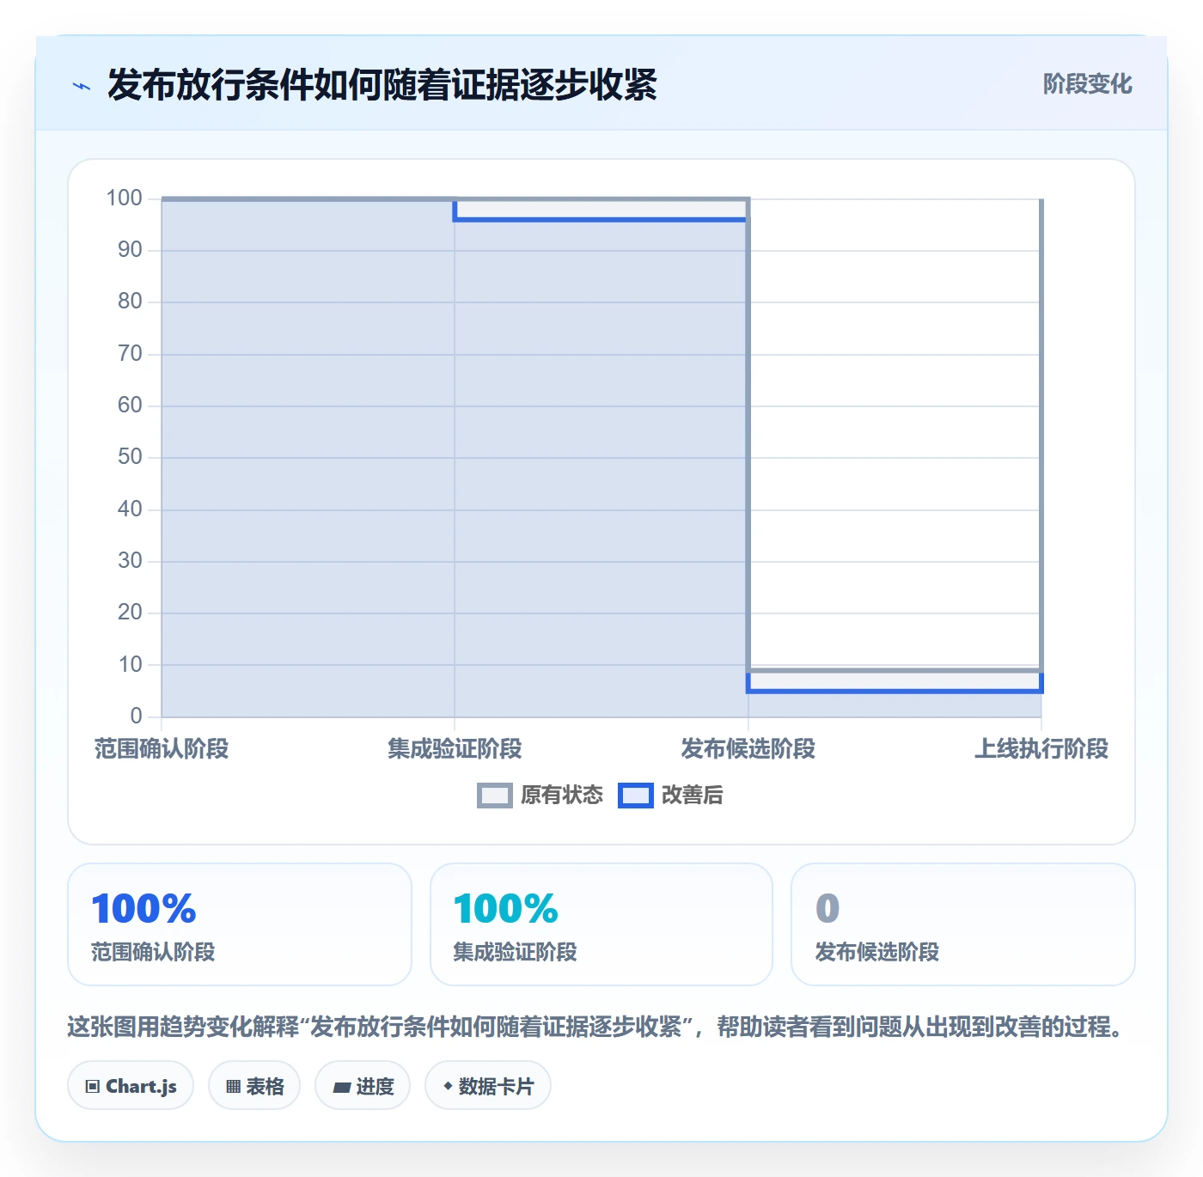Click the diamond icon in the 数据卡片 chip

tap(448, 1086)
